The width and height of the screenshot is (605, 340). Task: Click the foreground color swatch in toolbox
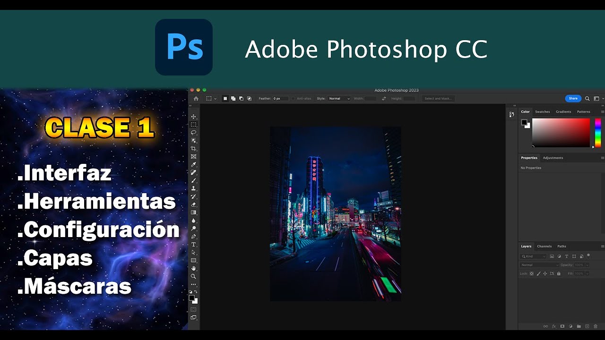192,298
